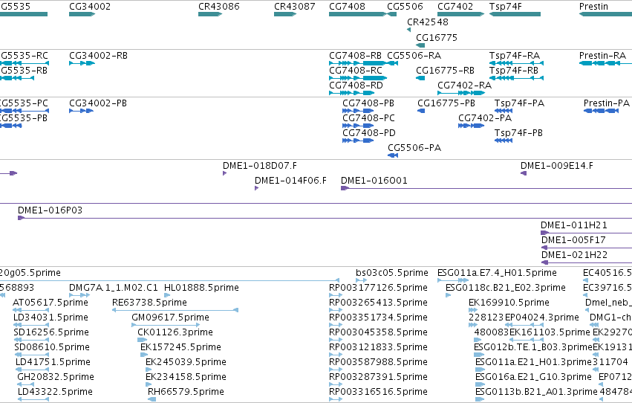Click EST EK169910.5prime
632x403 pixels.
[x=509, y=303]
